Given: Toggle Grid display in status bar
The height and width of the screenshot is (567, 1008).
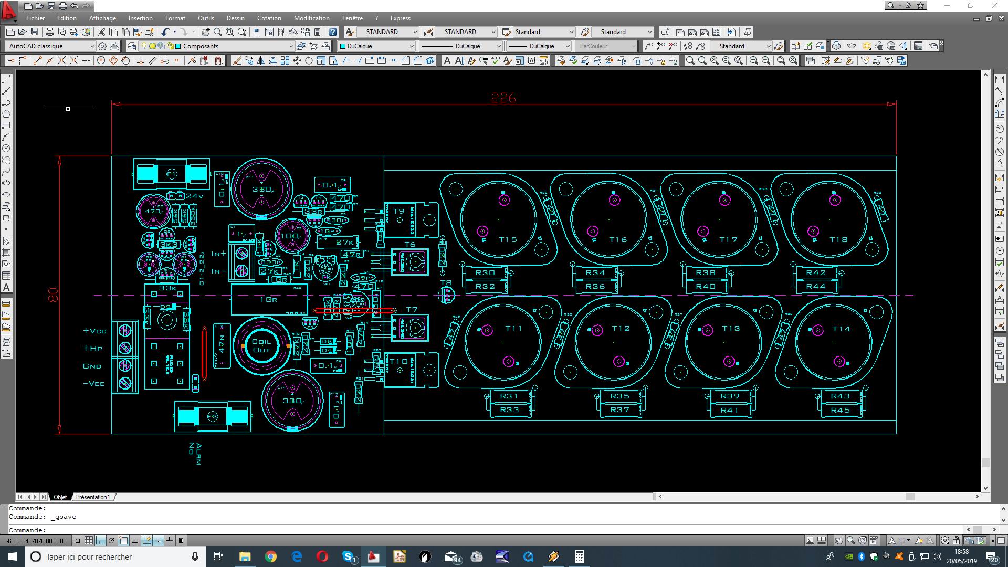Looking at the screenshot, I should 89,540.
